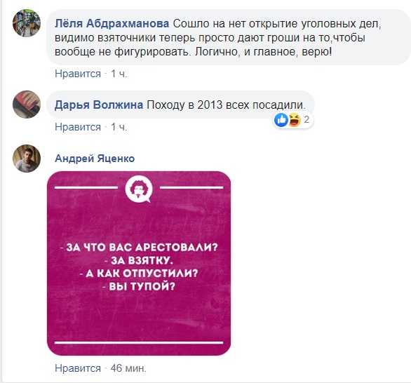Click the comment text about уголовных дел
Viewport: 411px width, 383px height.
217,38
